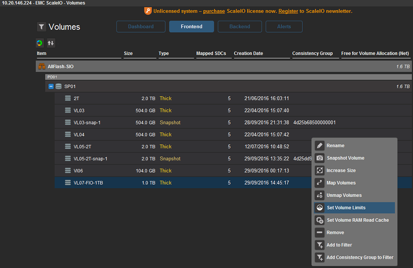Click the SP01 storage pool icon
Image resolution: width=413 pixels, height=268 pixels.
(59, 86)
